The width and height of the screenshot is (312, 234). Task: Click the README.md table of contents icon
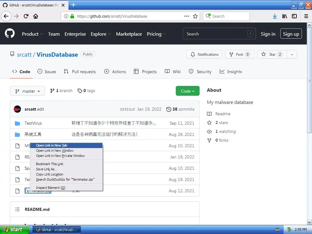point(17,209)
